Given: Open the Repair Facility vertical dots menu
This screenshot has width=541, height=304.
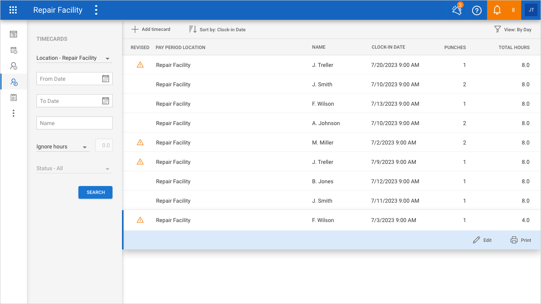Looking at the screenshot, I should (x=96, y=10).
